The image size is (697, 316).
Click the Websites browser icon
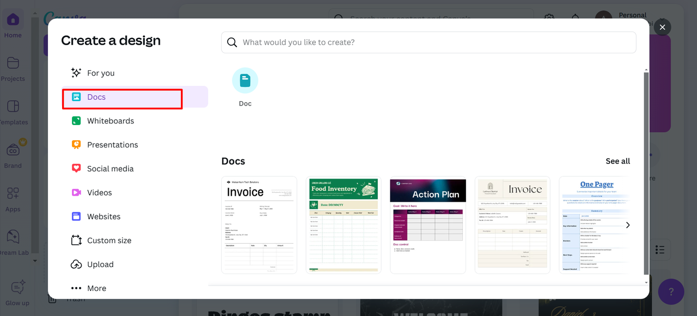tap(76, 216)
